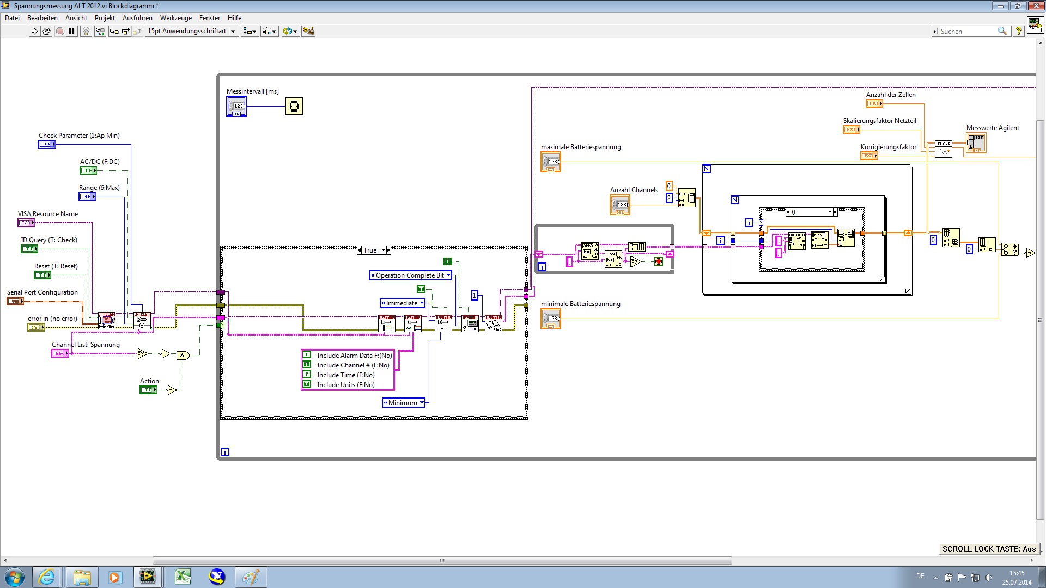Click the horizontal scrollbar thumb
Screen dimensions: 1046x588
tap(442, 560)
